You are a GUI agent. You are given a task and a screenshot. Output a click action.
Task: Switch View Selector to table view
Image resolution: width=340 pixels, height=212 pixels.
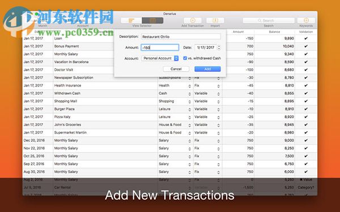click(152, 20)
